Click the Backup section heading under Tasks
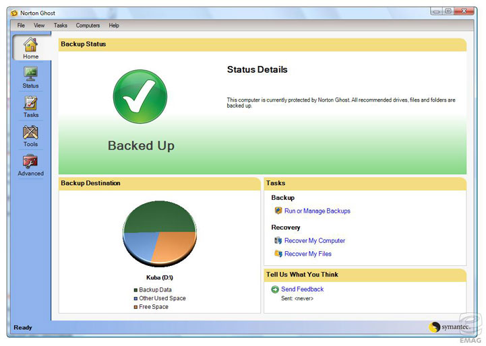Screen dimensions: 486x346 click(x=282, y=197)
